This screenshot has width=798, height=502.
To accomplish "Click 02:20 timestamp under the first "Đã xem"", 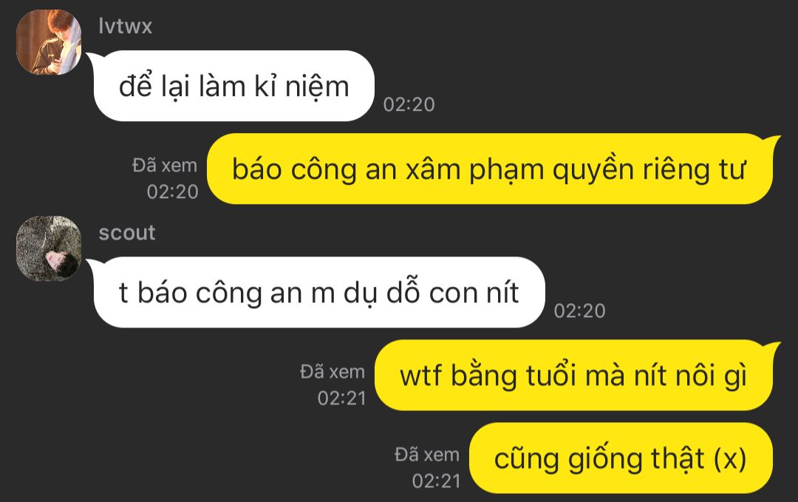I will pos(172,191).
